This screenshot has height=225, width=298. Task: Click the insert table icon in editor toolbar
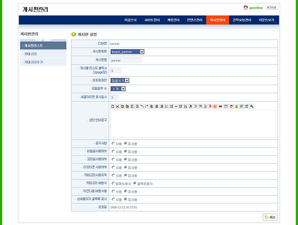(x=226, y=106)
